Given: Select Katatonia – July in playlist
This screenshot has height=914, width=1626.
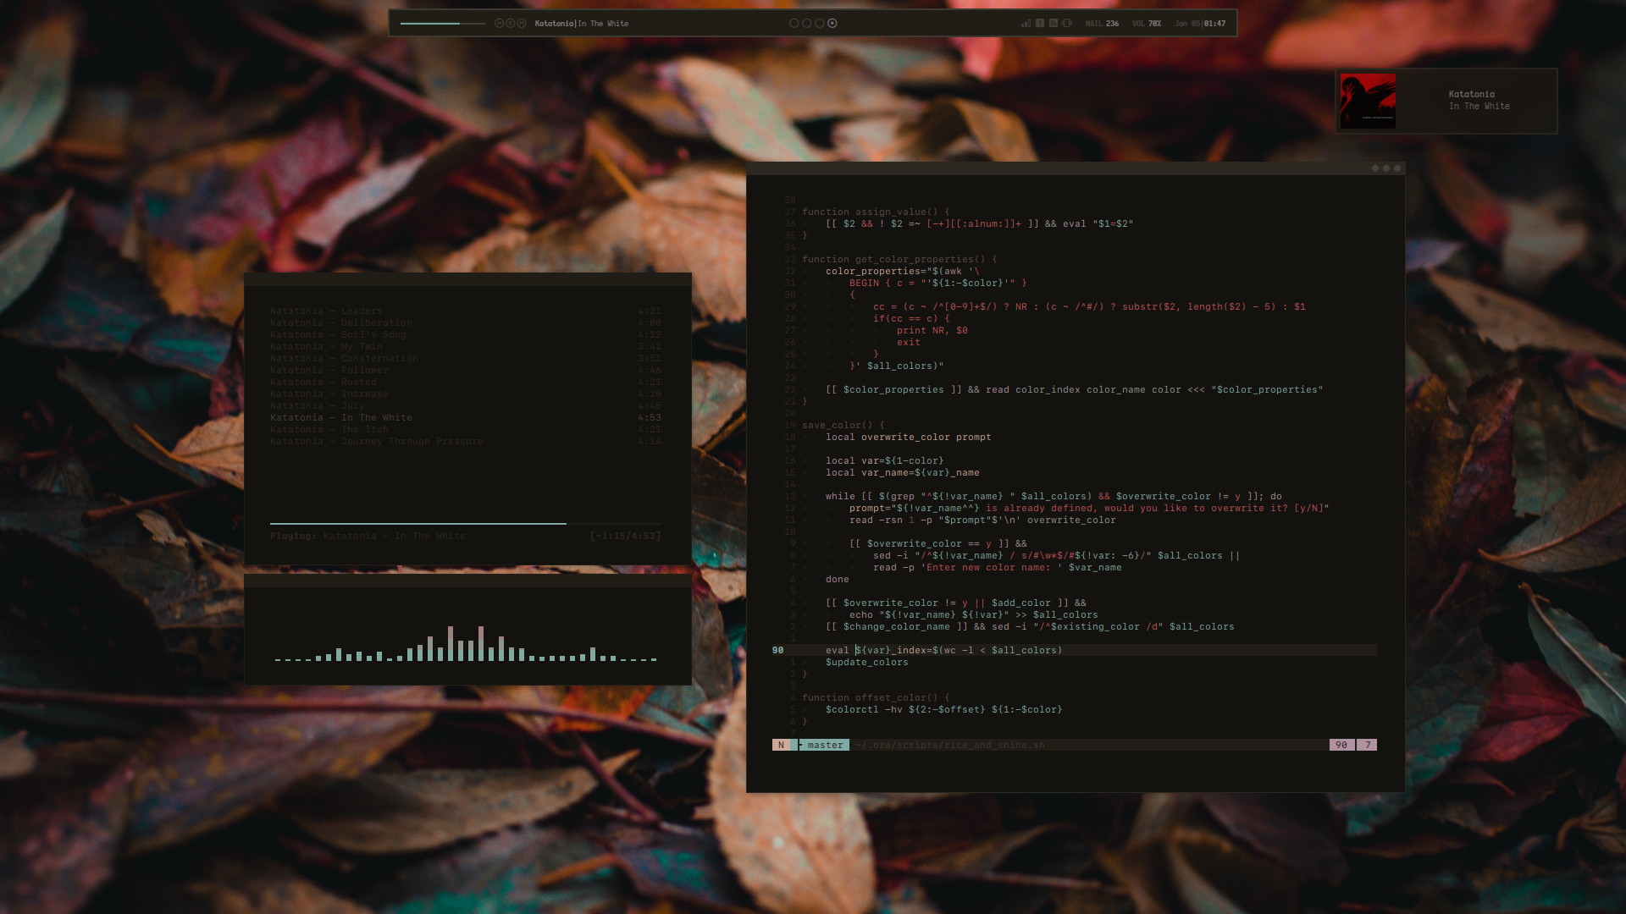Looking at the screenshot, I should pos(318,406).
